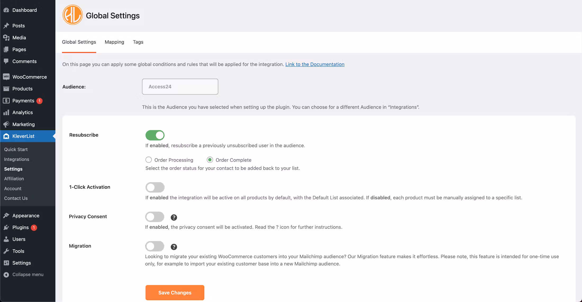Click the Tools wrench icon
582x302 pixels.
(x=6, y=251)
